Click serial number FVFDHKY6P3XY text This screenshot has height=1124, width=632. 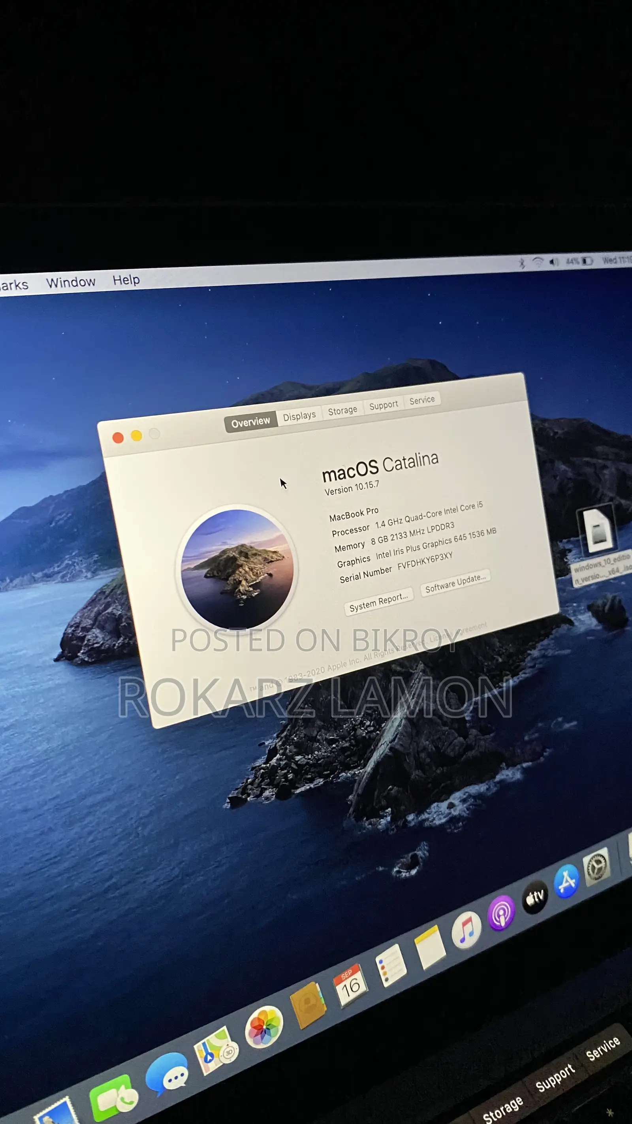click(x=425, y=561)
